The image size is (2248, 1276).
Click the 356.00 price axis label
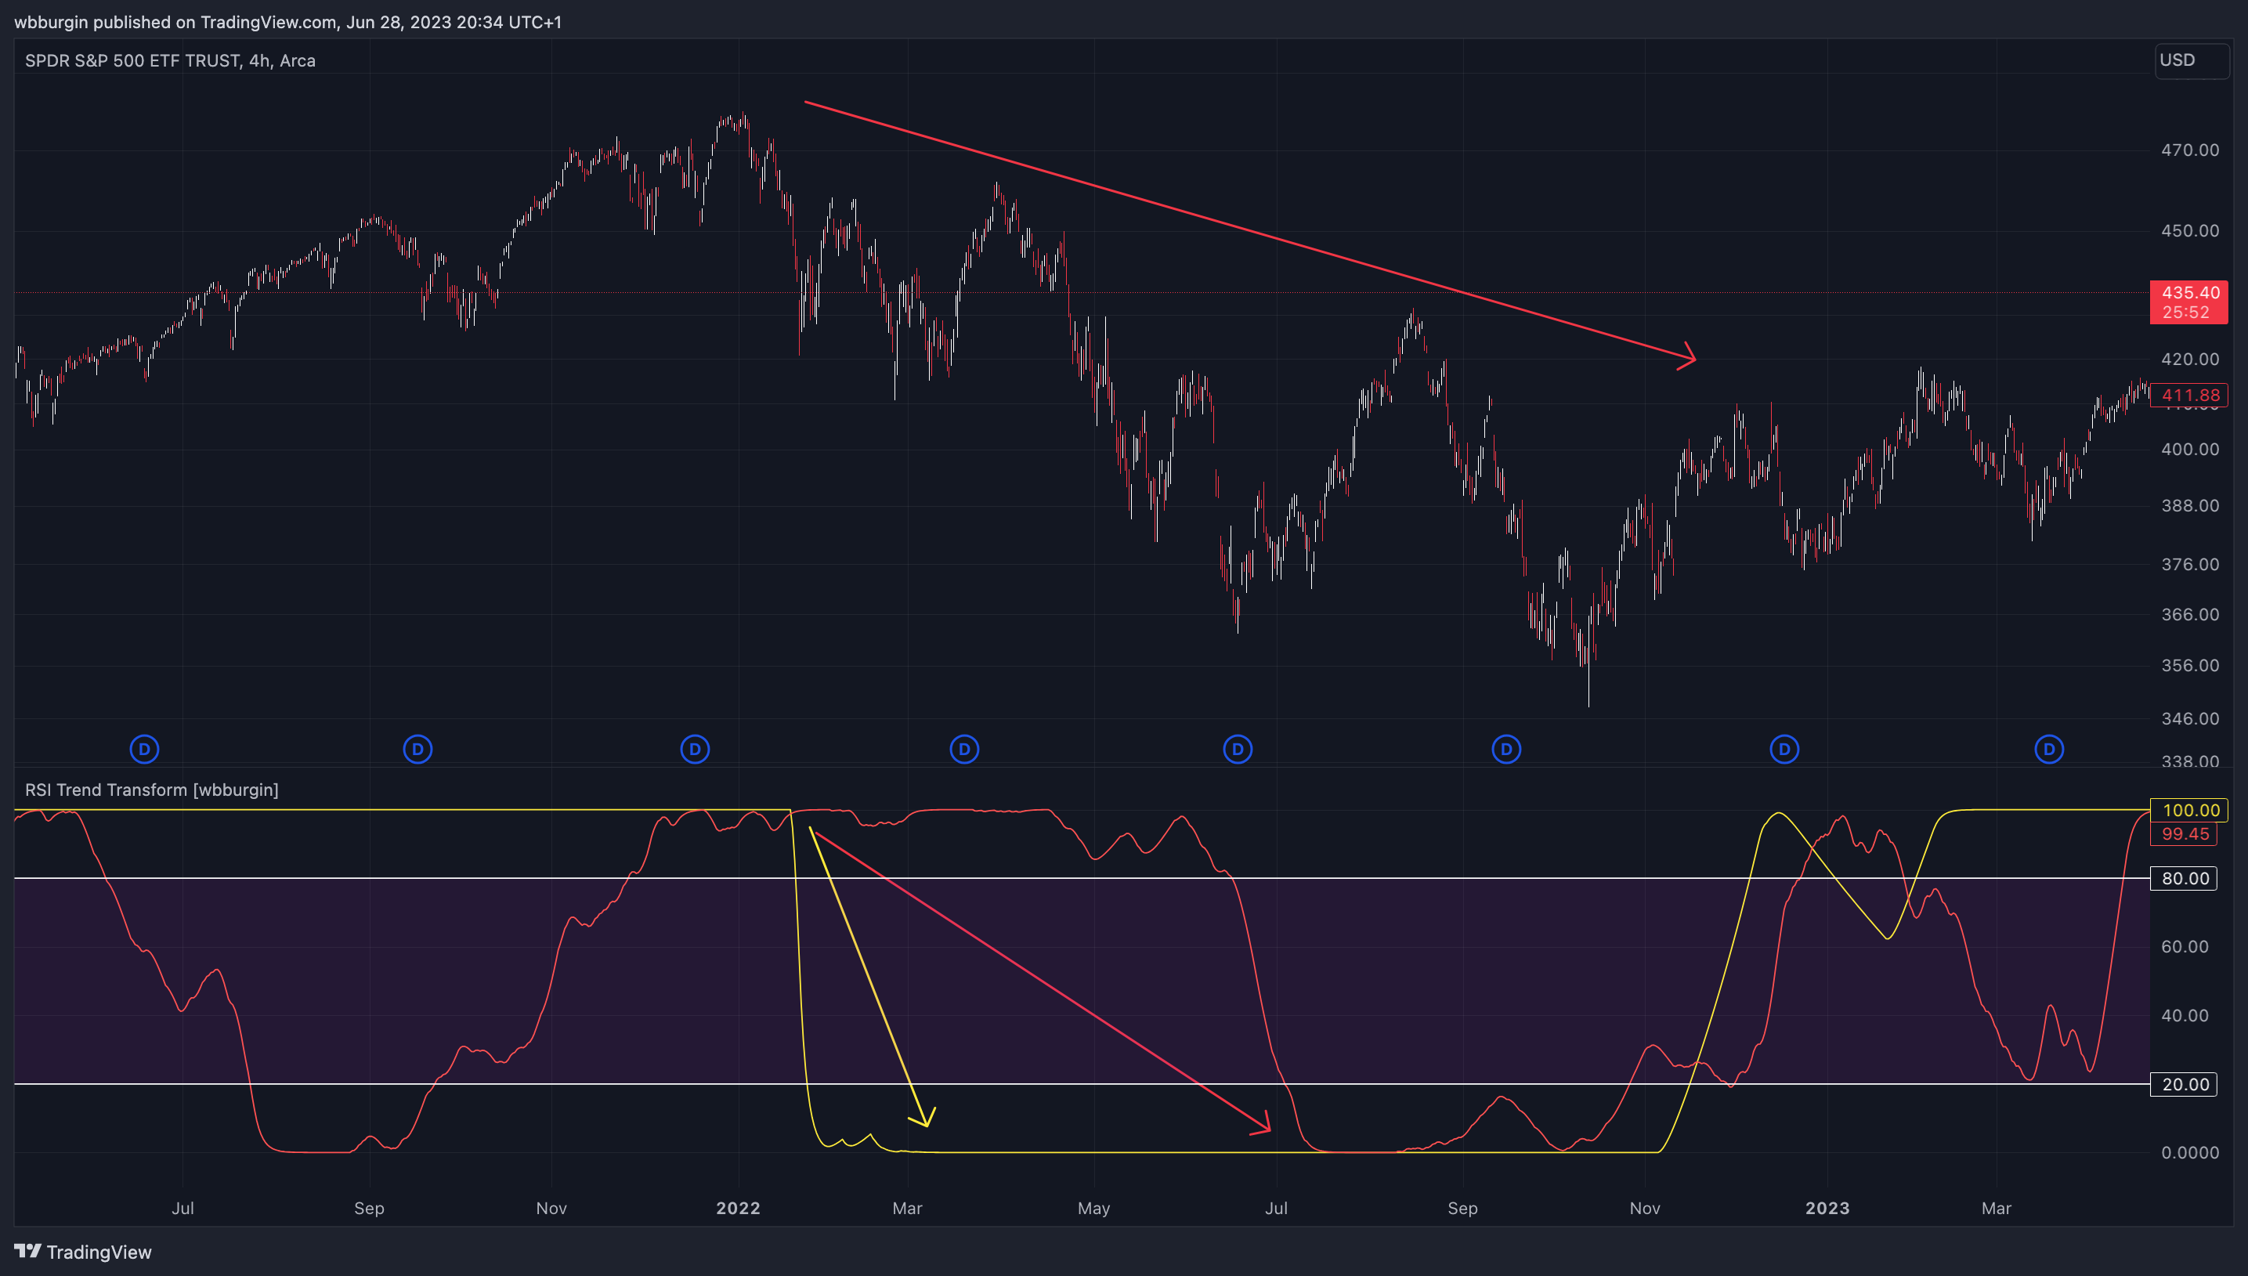tap(2189, 665)
